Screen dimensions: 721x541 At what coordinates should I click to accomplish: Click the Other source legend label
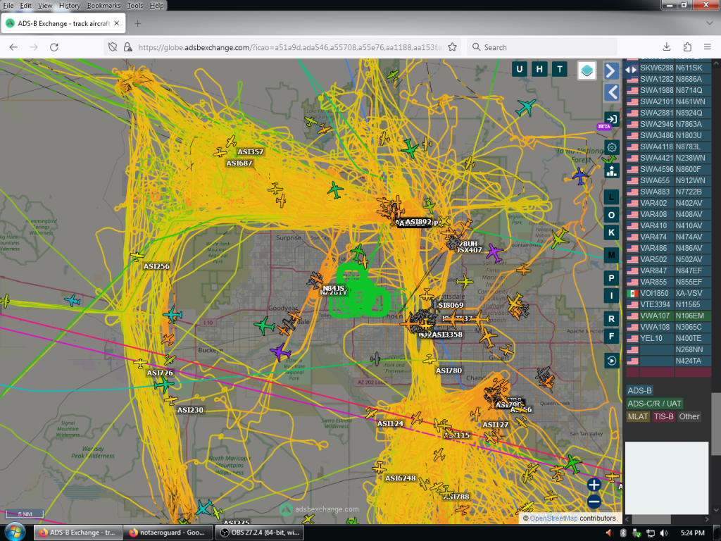point(689,416)
